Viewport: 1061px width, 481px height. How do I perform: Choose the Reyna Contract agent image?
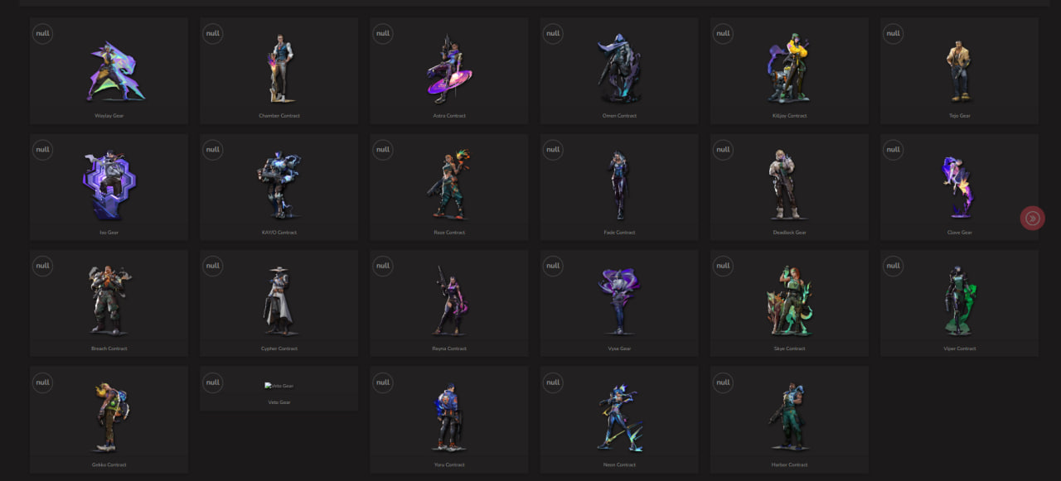[448, 301]
